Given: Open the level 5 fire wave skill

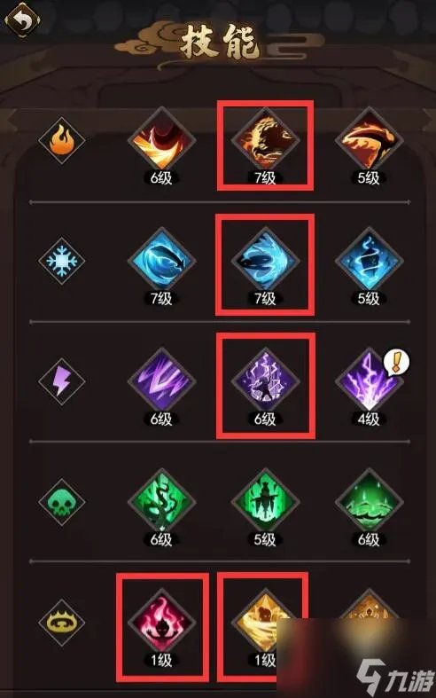Looking at the screenshot, I should 370,142.
